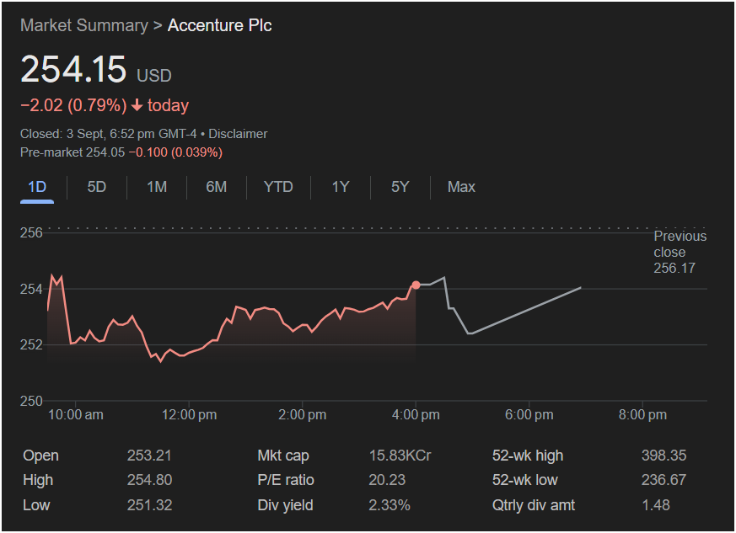
Task: Click the Accenture Plc title
Action: (x=220, y=25)
